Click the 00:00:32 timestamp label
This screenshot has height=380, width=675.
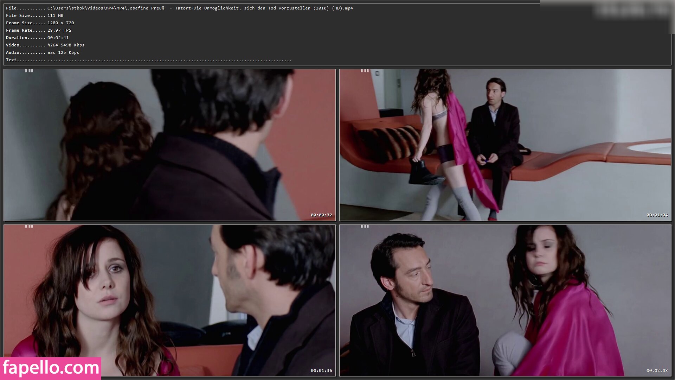(321, 215)
